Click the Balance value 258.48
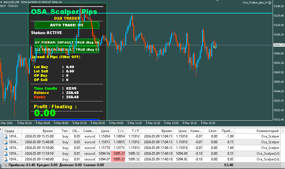Screen dimensions: 285x169 point(72,93)
